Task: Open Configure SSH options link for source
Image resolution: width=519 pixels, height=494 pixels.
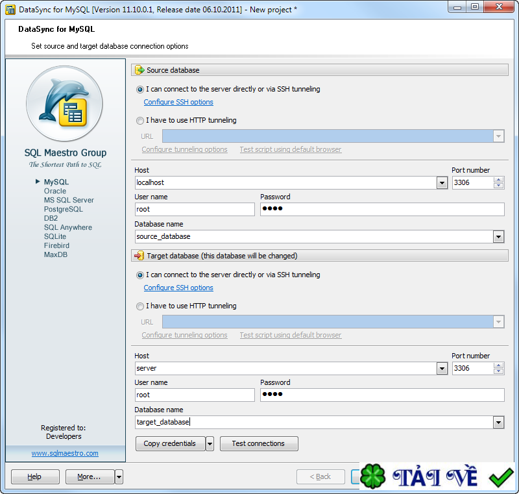Action: (x=178, y=103)
